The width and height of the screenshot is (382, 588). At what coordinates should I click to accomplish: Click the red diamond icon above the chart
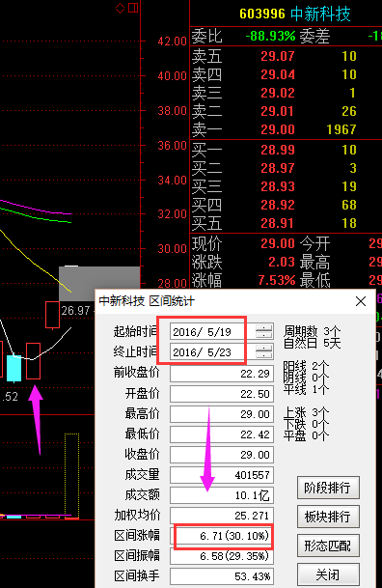click(x=121, y=8)
